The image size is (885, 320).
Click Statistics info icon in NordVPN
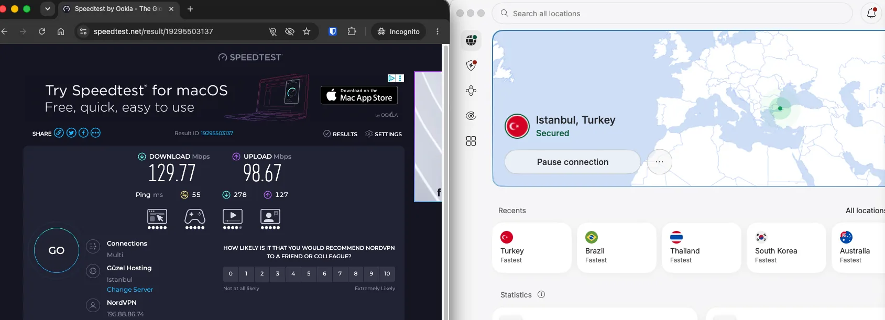click(541, 294)
